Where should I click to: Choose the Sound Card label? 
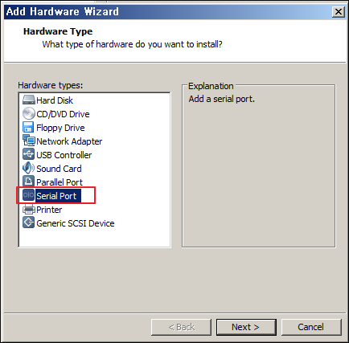[59, 169]
